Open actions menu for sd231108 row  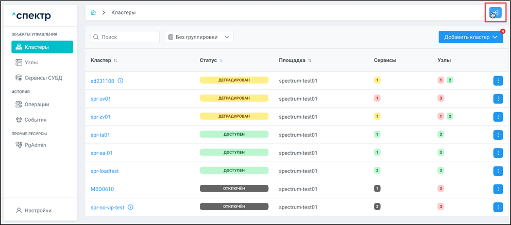click(498, 81)
